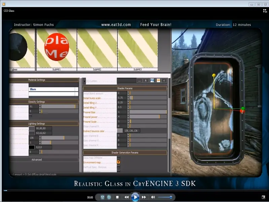Click the 80,80,80 color swatch

pyautogui.click(x=32, y=128)
